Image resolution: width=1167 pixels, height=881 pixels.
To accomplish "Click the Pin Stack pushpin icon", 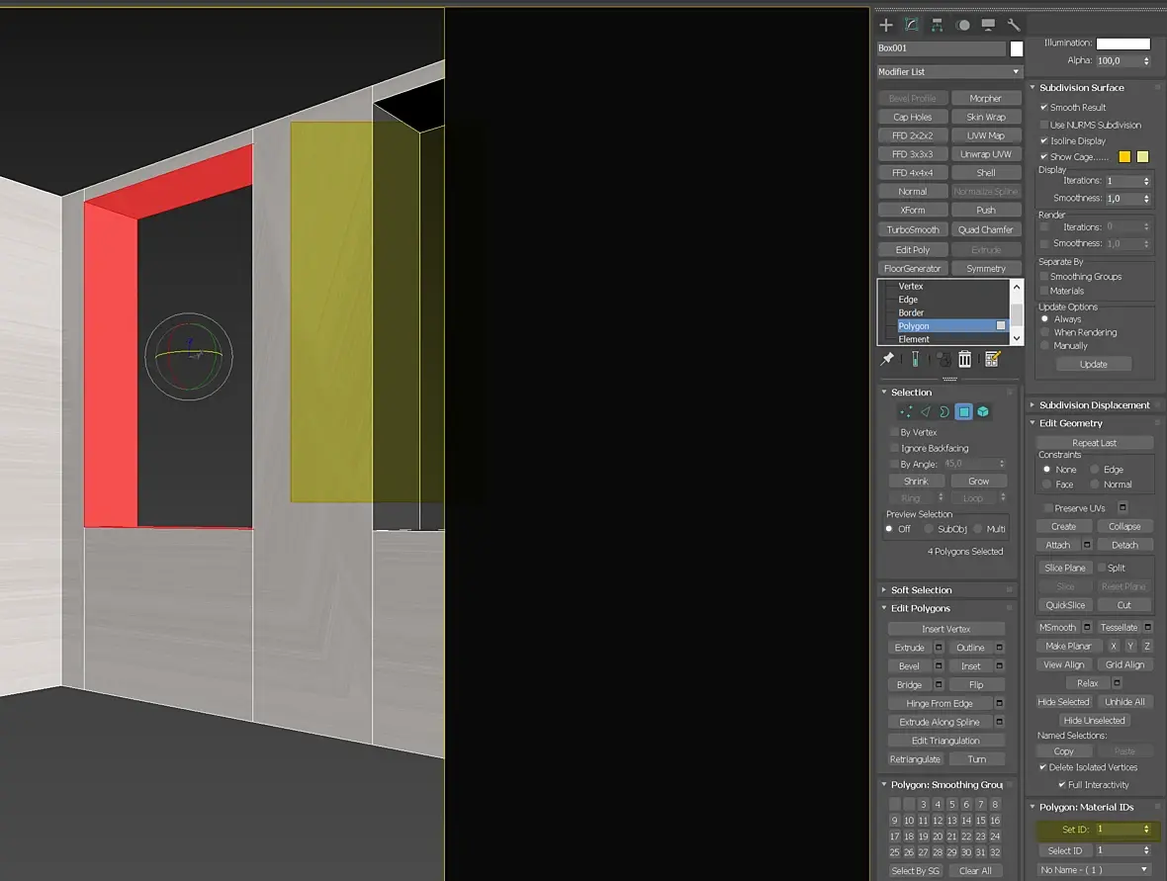I will coord(887,359).
